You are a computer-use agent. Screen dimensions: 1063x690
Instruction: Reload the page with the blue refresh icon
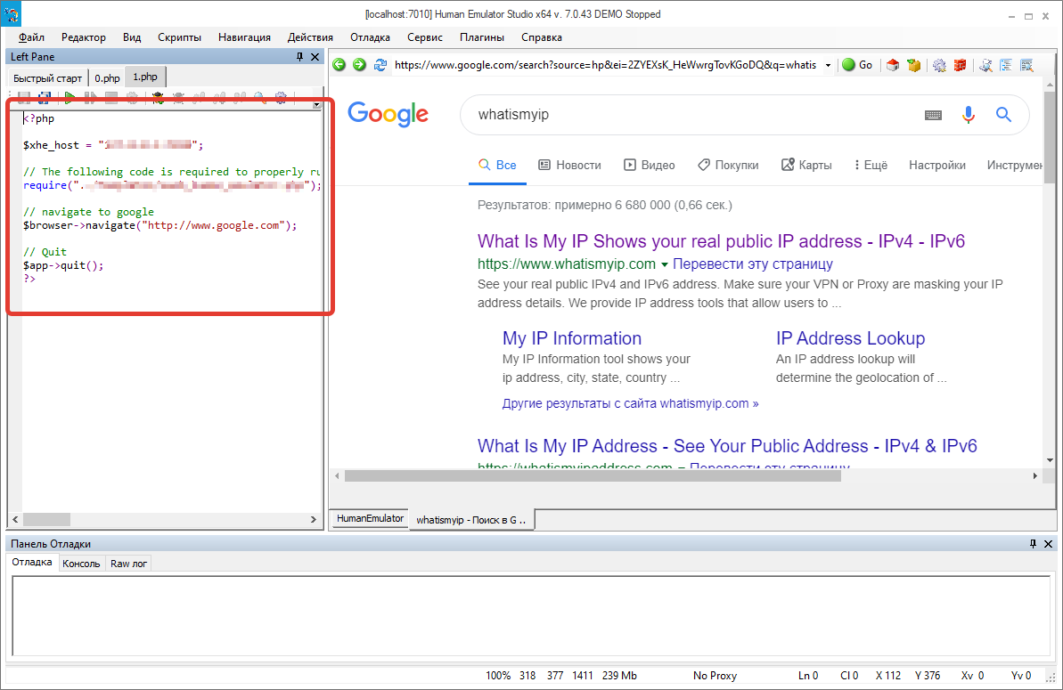point(380,65)
